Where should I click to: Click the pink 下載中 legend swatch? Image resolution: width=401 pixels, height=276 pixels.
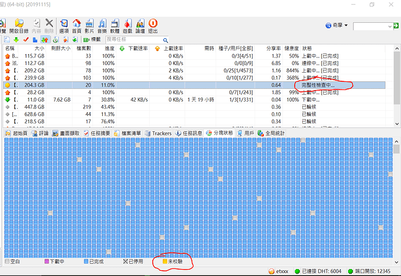coord(46,261)
